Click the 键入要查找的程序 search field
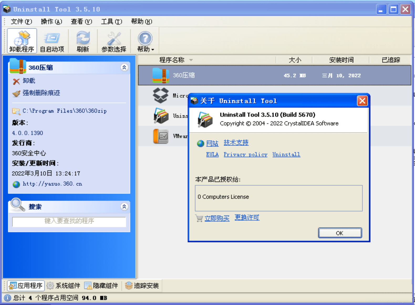415x305 pixels. pos(69,221)
